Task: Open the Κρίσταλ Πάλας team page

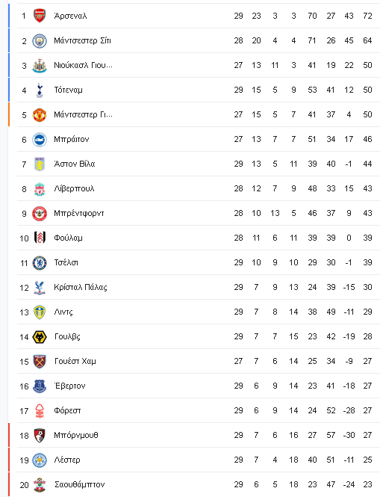Action: click(x=81, y=287)
